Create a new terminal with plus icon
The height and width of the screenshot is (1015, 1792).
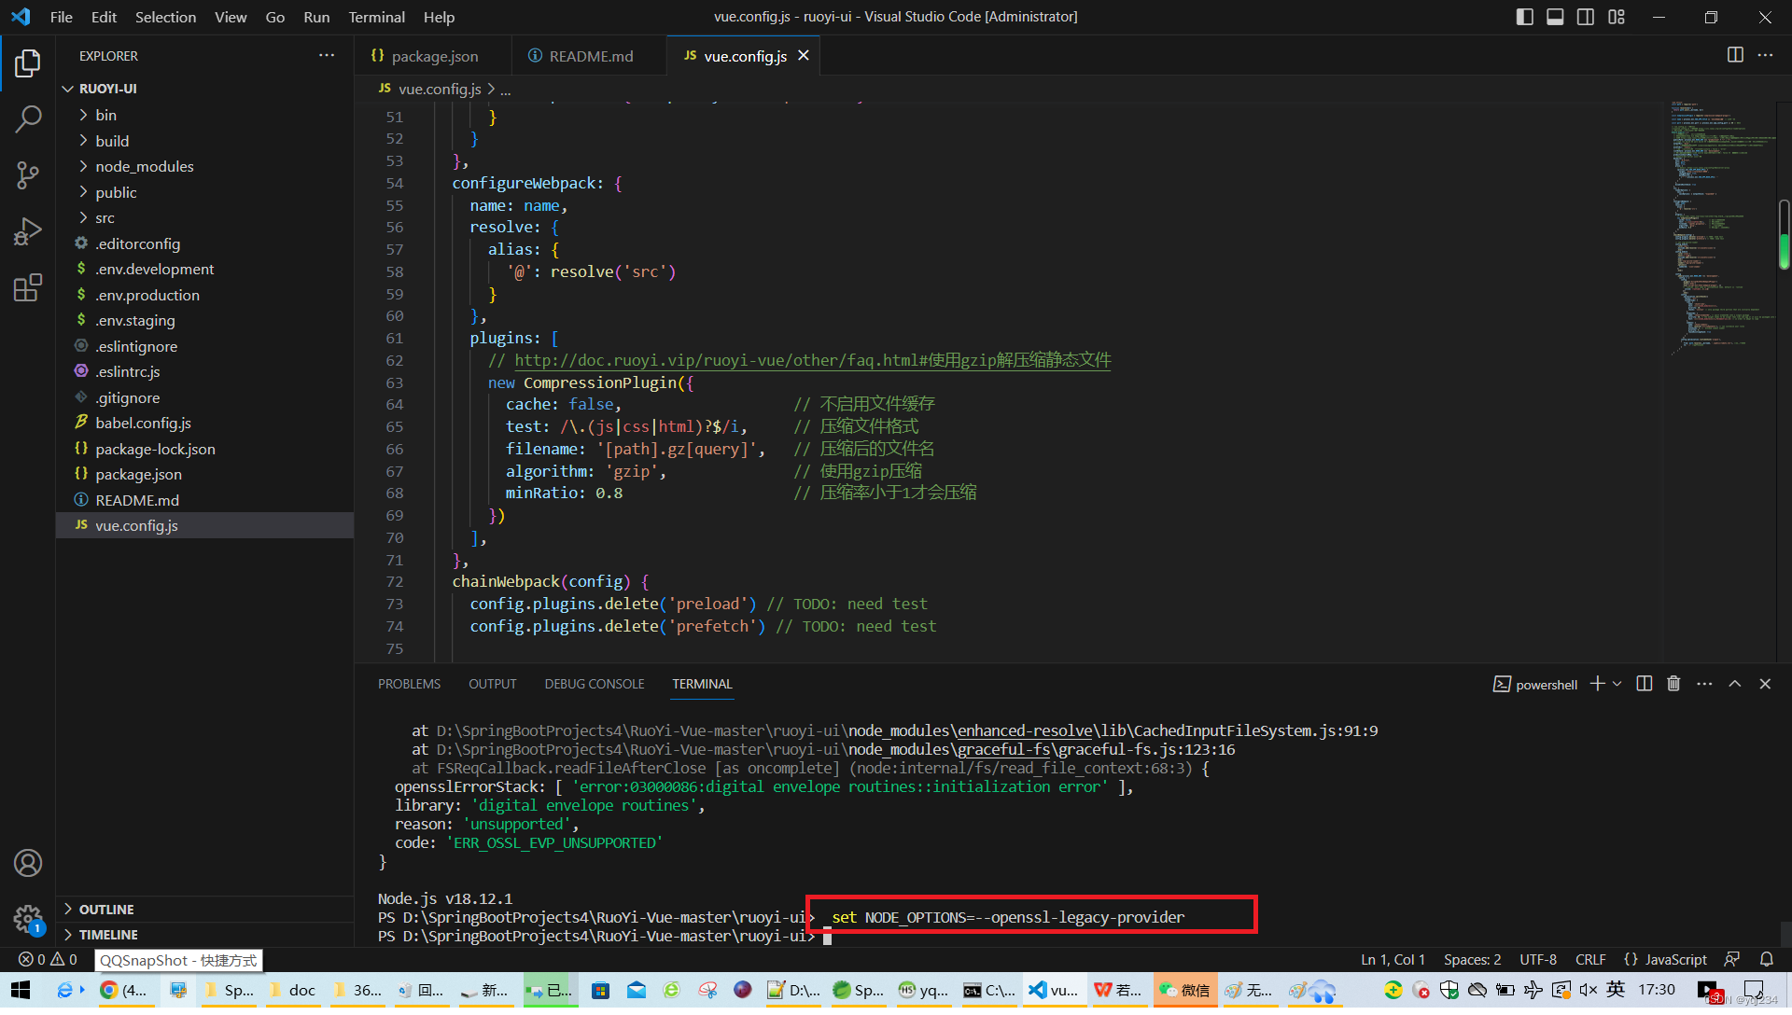pos(1597,684)
